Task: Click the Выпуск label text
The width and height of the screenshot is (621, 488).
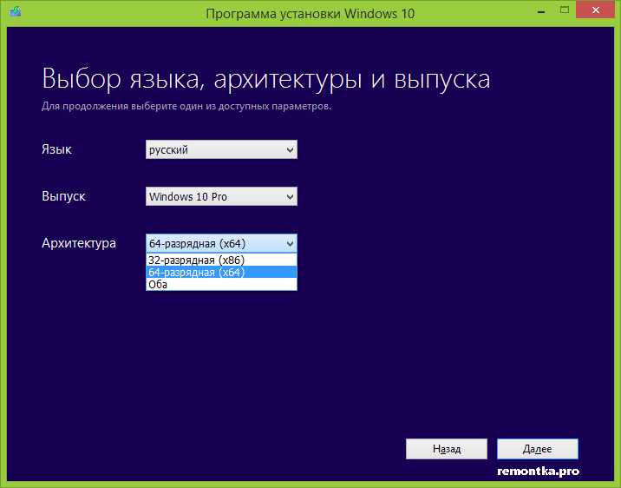Action: click(63, 196)
